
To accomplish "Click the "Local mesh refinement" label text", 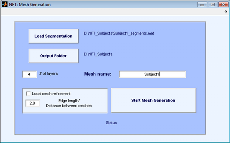I will tap(51, 93).
